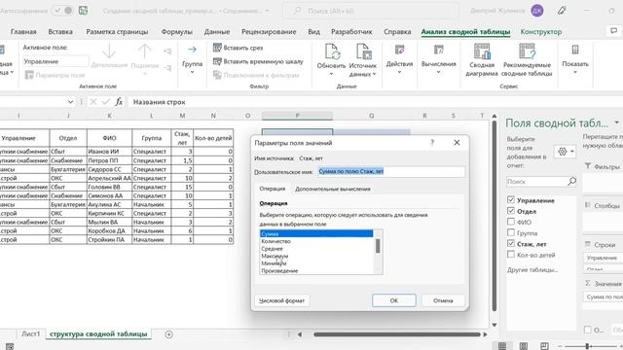The width and height of the screenshot is (623, 350).
Task: Open the field list pane options arrow
Action: click(616, 122)
